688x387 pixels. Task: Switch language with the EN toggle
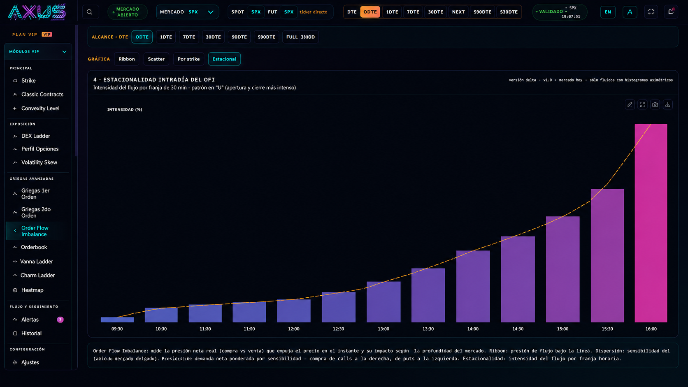(x=608, y=12)
